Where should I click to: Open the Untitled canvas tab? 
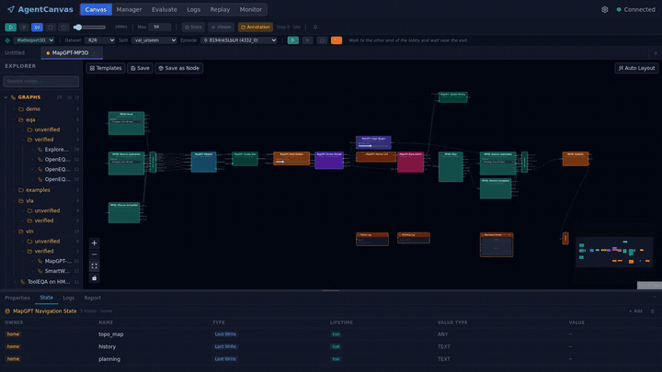click(x=15, y=52)
